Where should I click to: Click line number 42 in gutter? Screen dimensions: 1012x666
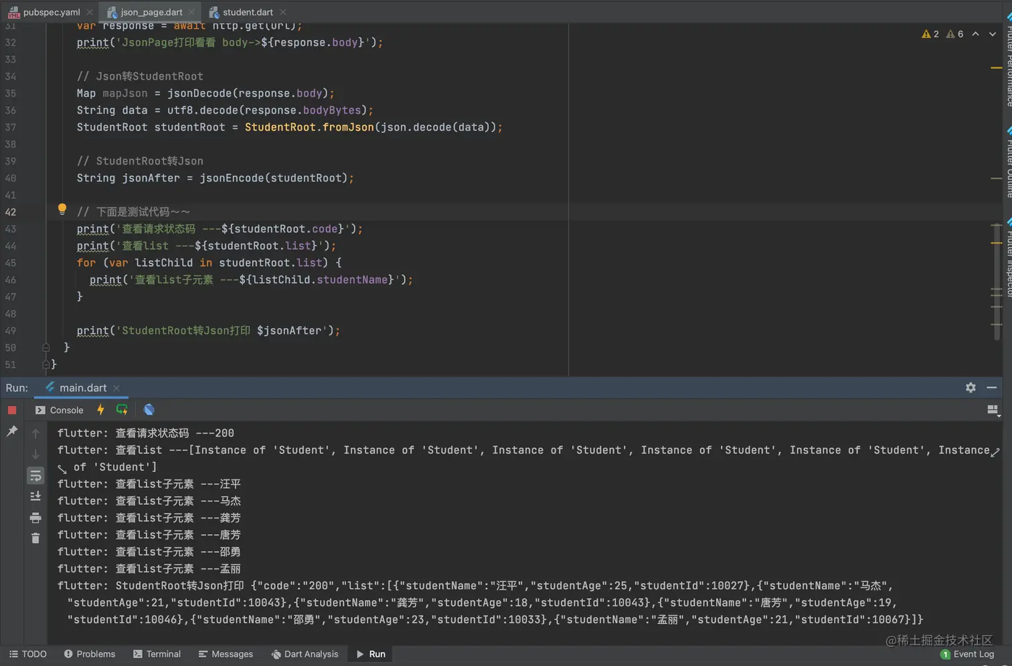coord(11,212)
